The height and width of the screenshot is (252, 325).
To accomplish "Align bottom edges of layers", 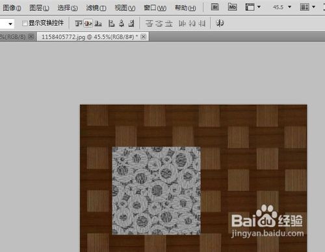I will [x=98, y=23].
